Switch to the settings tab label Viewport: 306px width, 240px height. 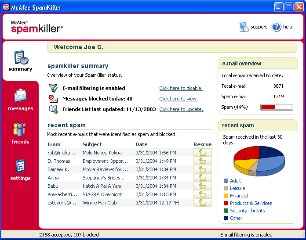coord(20,178)
